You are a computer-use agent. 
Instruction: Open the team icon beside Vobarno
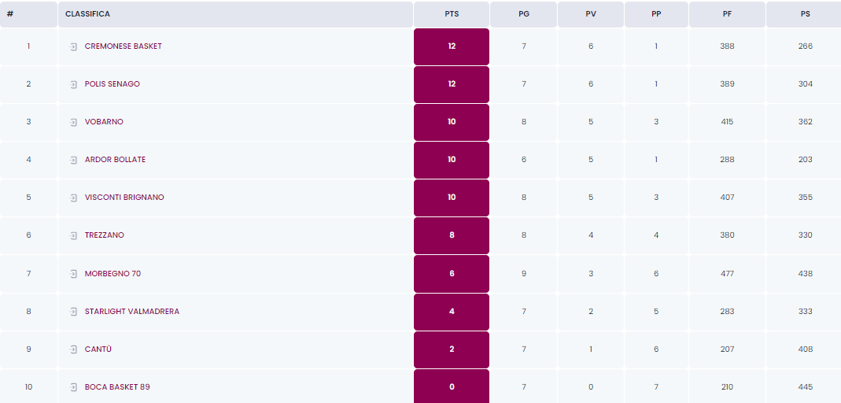pos(73,122)
